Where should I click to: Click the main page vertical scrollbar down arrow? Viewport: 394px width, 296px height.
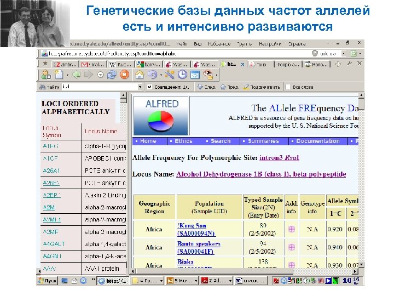click(361, 265)
